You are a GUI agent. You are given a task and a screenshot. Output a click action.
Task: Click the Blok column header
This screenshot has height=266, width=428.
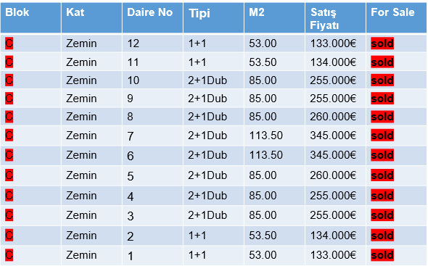(31, 17)
